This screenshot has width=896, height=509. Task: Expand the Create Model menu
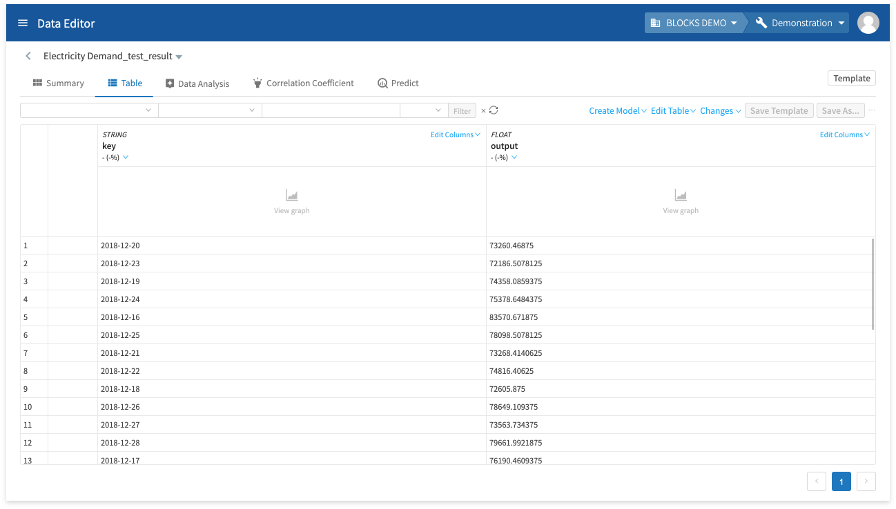tap(618, 110)
